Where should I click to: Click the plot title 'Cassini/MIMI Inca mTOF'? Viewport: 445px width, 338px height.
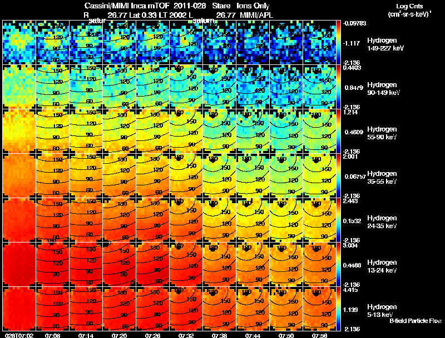127,6
